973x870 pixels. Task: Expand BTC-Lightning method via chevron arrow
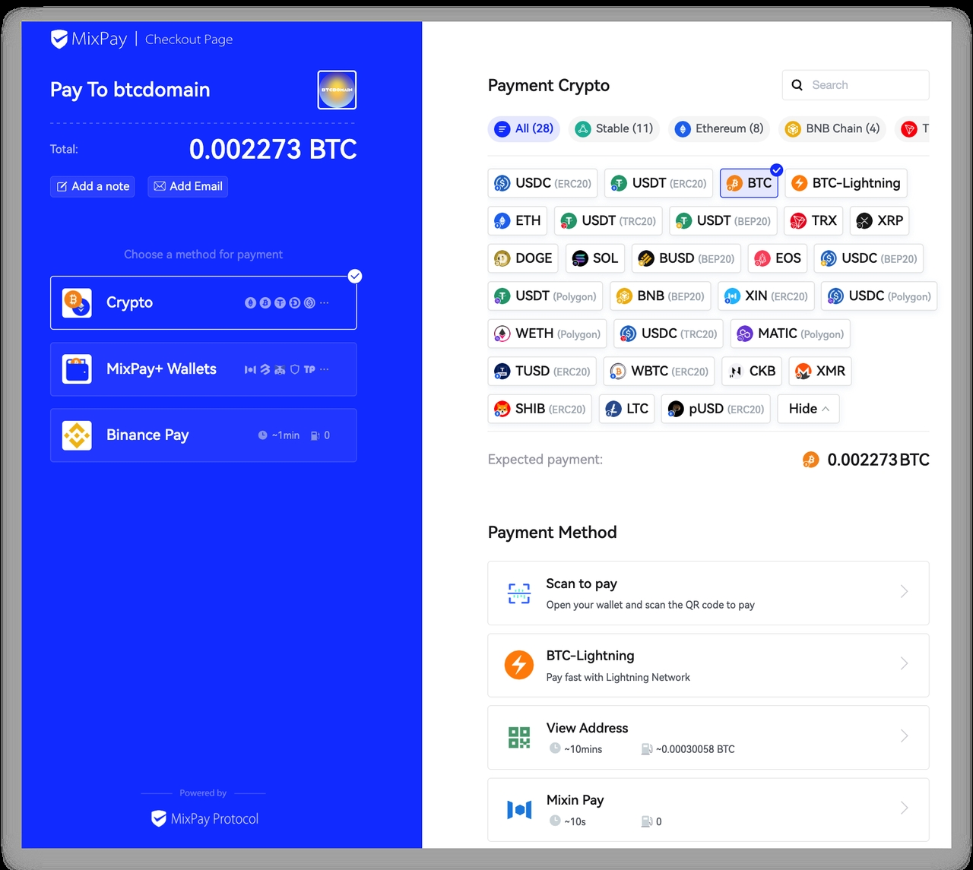click(x=904, y=664)
